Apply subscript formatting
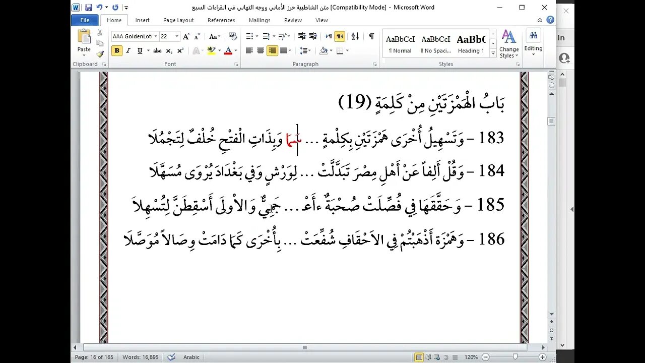 pyautogui.click(x=169, y=50)
